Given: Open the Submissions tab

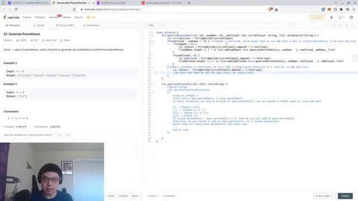Looking at the screenshot, I should click(91, 25).
